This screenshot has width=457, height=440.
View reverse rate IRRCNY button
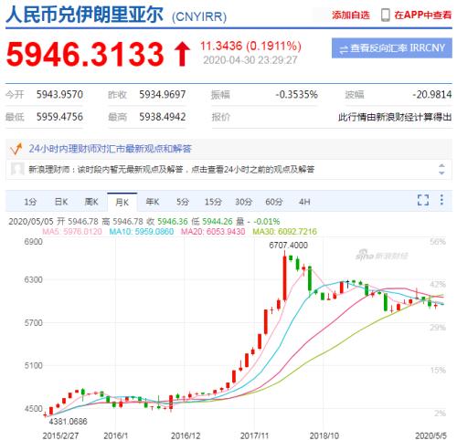coord(392,48)
